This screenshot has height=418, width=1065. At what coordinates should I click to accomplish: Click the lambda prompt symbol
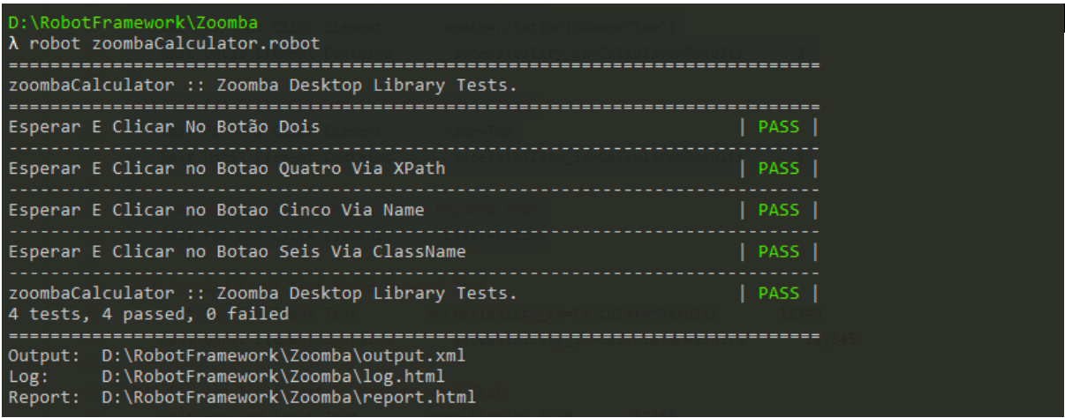click(13, 44)
